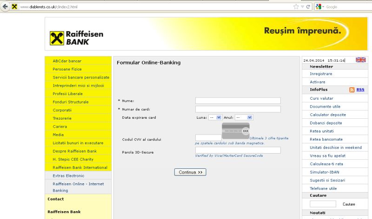Image resolution: width=372 pixels, height=219 pixels.
Task: Click the orange RSS feed icon
Action: click(352, 90)
